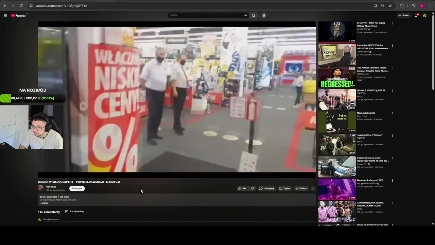This screenshot has height=245, width=435.
Task: Open Zapłacił w SĄDZIE 750 zł video title
Action: 373,47
